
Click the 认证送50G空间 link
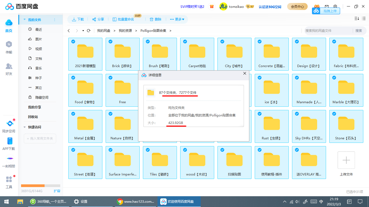[x=270, y=7]
